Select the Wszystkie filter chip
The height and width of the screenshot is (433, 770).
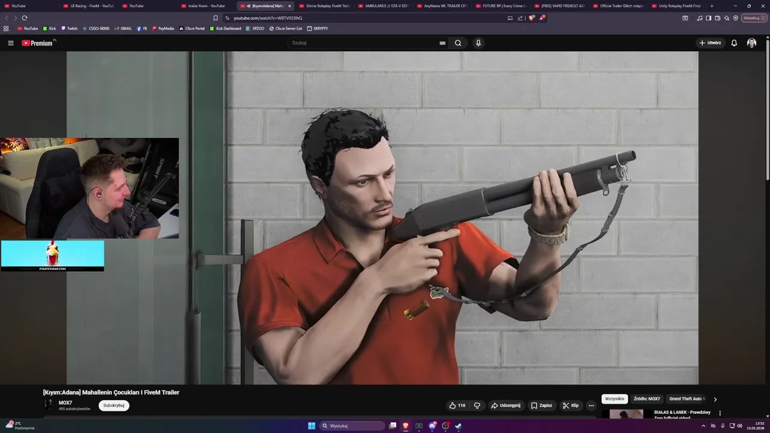click(614, 399)
